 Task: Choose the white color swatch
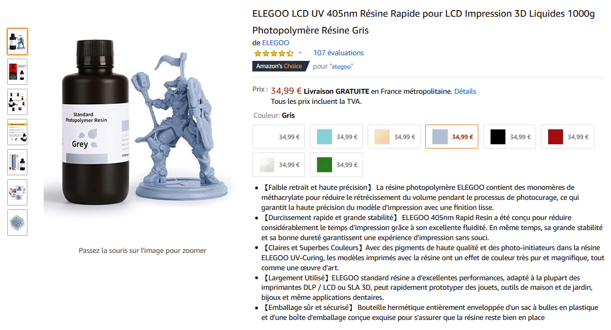coord(279,165)
